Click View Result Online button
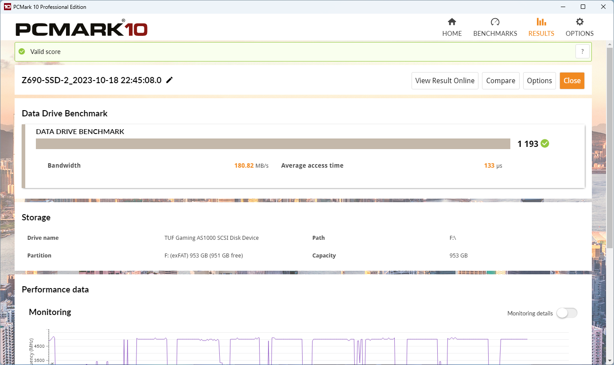 click(x=445, y=81)
